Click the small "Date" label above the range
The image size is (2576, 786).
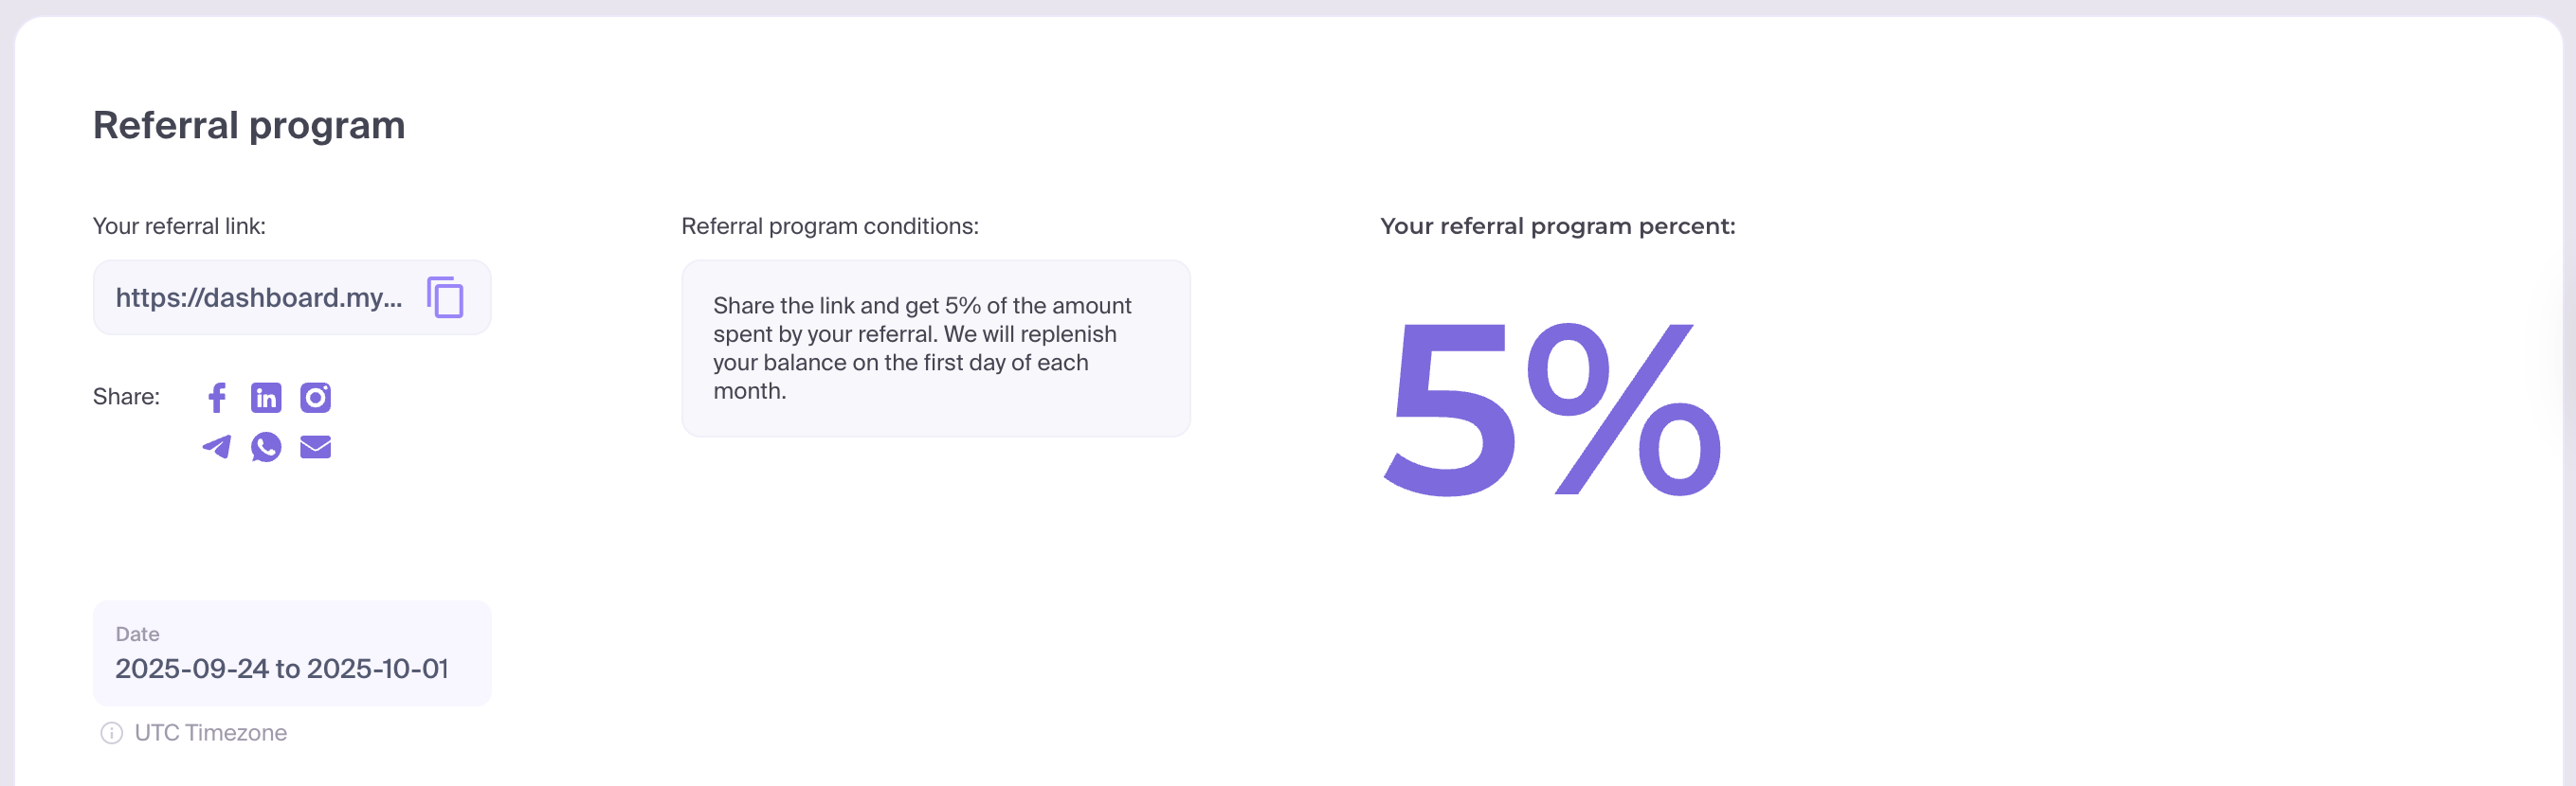[x=137, y=634]
